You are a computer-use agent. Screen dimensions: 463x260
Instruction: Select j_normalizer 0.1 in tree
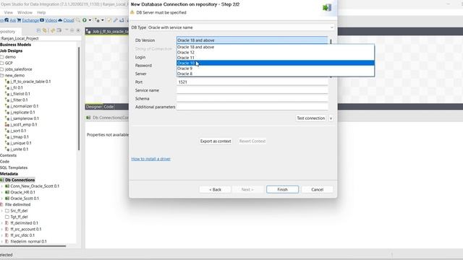24,106
